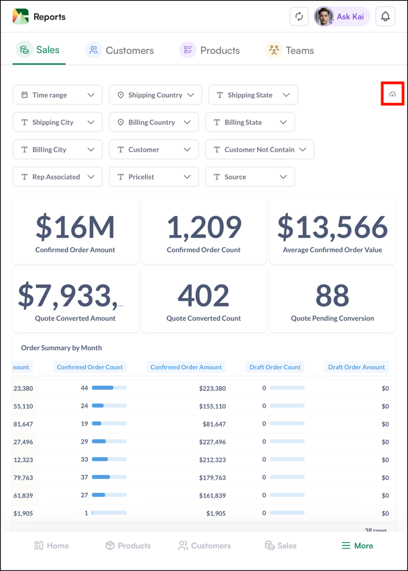Click the Ask Kai button

tap(342, 17)
